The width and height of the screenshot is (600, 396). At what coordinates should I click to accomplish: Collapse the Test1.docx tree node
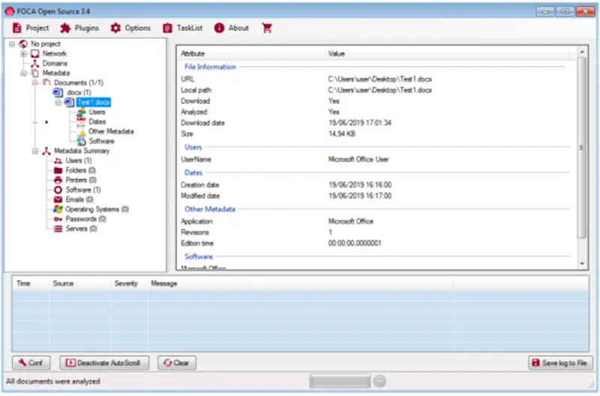[58, 103]
